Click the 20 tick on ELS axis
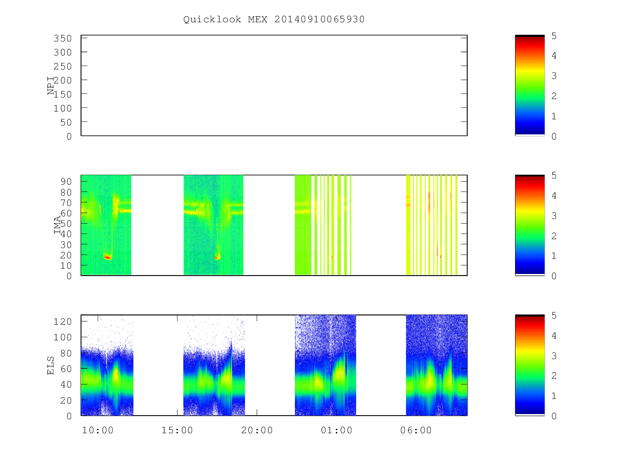 point(66,400)
